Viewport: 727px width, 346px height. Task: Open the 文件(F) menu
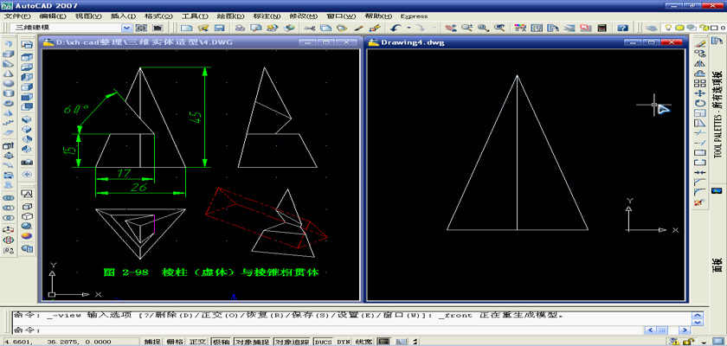[17, 16]
